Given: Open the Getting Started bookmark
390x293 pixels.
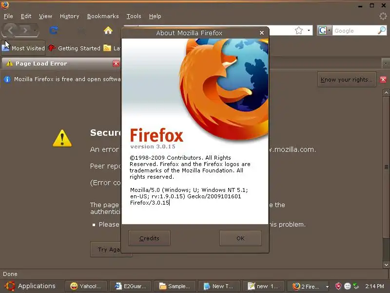Looking at the screenshot, I should click(74, 48).
